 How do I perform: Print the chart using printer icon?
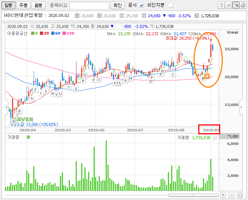[x=243, y=5]
